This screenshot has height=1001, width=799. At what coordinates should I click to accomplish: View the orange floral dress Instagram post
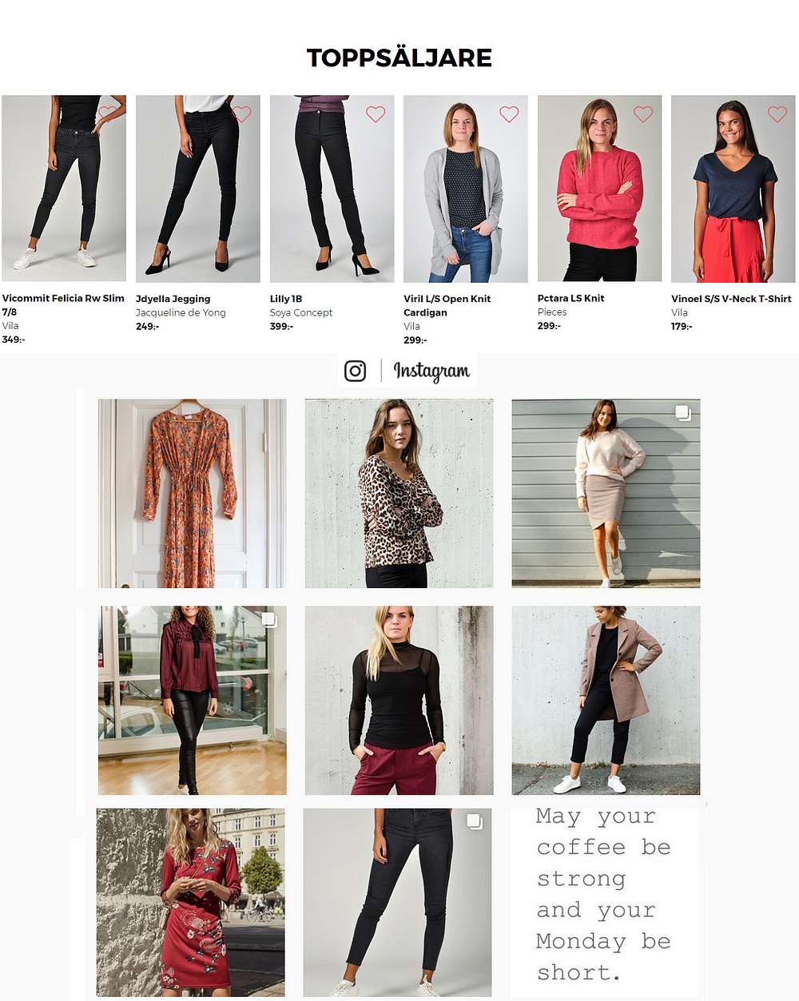tap(192, 494)
